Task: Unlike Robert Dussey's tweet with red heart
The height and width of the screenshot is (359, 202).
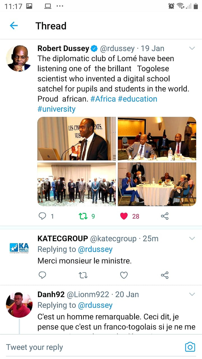Action: click(x=124, y=216)
